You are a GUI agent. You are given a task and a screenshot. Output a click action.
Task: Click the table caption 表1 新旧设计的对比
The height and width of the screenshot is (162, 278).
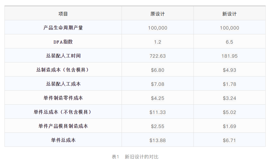[135, 157]
